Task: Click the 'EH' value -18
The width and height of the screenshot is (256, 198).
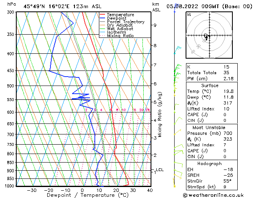Action: coord(228,169)
